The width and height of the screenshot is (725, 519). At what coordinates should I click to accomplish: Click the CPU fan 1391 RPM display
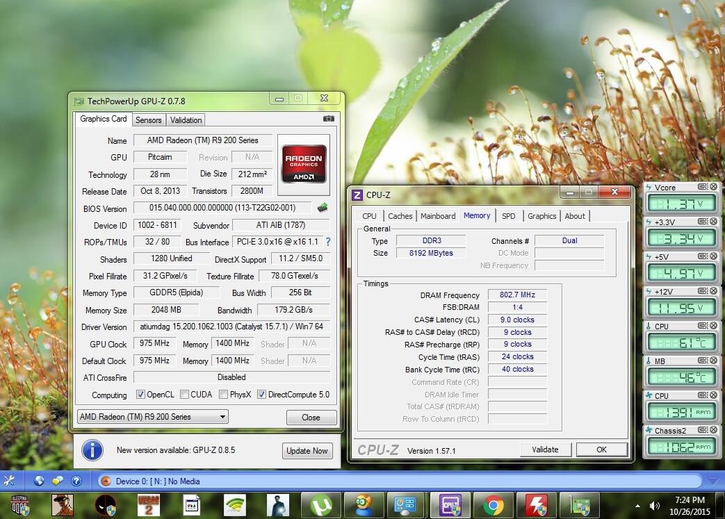point(681,412)
